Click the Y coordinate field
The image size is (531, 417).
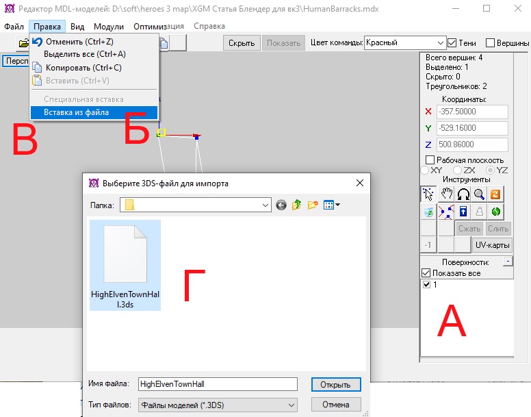472,128
